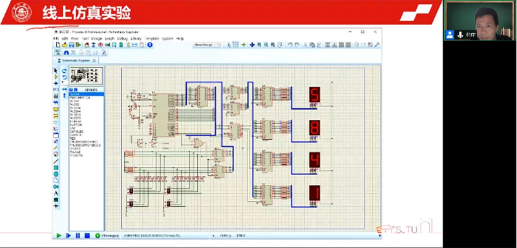The height and width of the screenshot is (248, 517).
Task: Click the Save Project toolbar icon
Action: tap(72, 44)
